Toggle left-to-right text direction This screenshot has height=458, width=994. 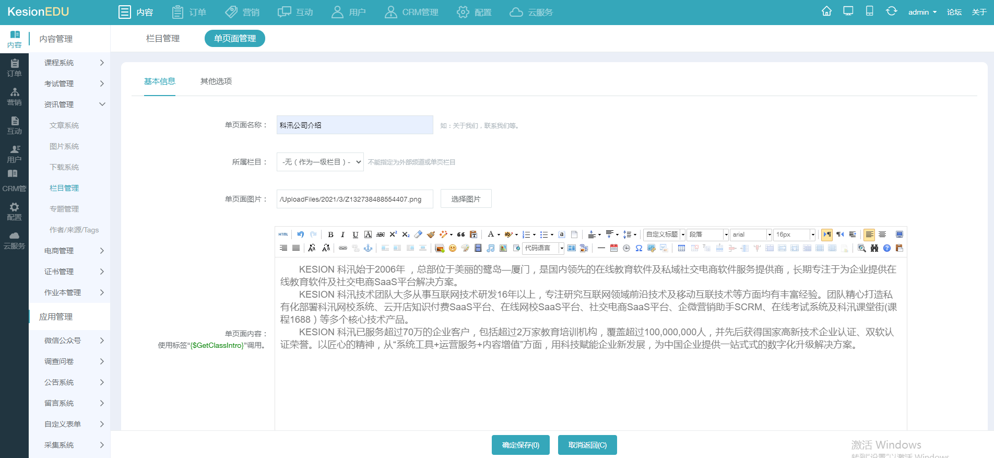point(827,234)
